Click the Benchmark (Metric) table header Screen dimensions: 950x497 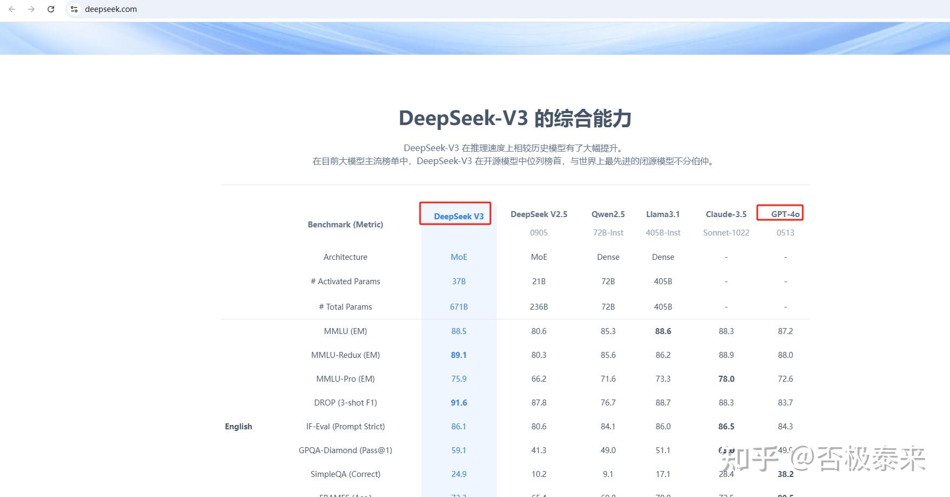coord(345,224)
